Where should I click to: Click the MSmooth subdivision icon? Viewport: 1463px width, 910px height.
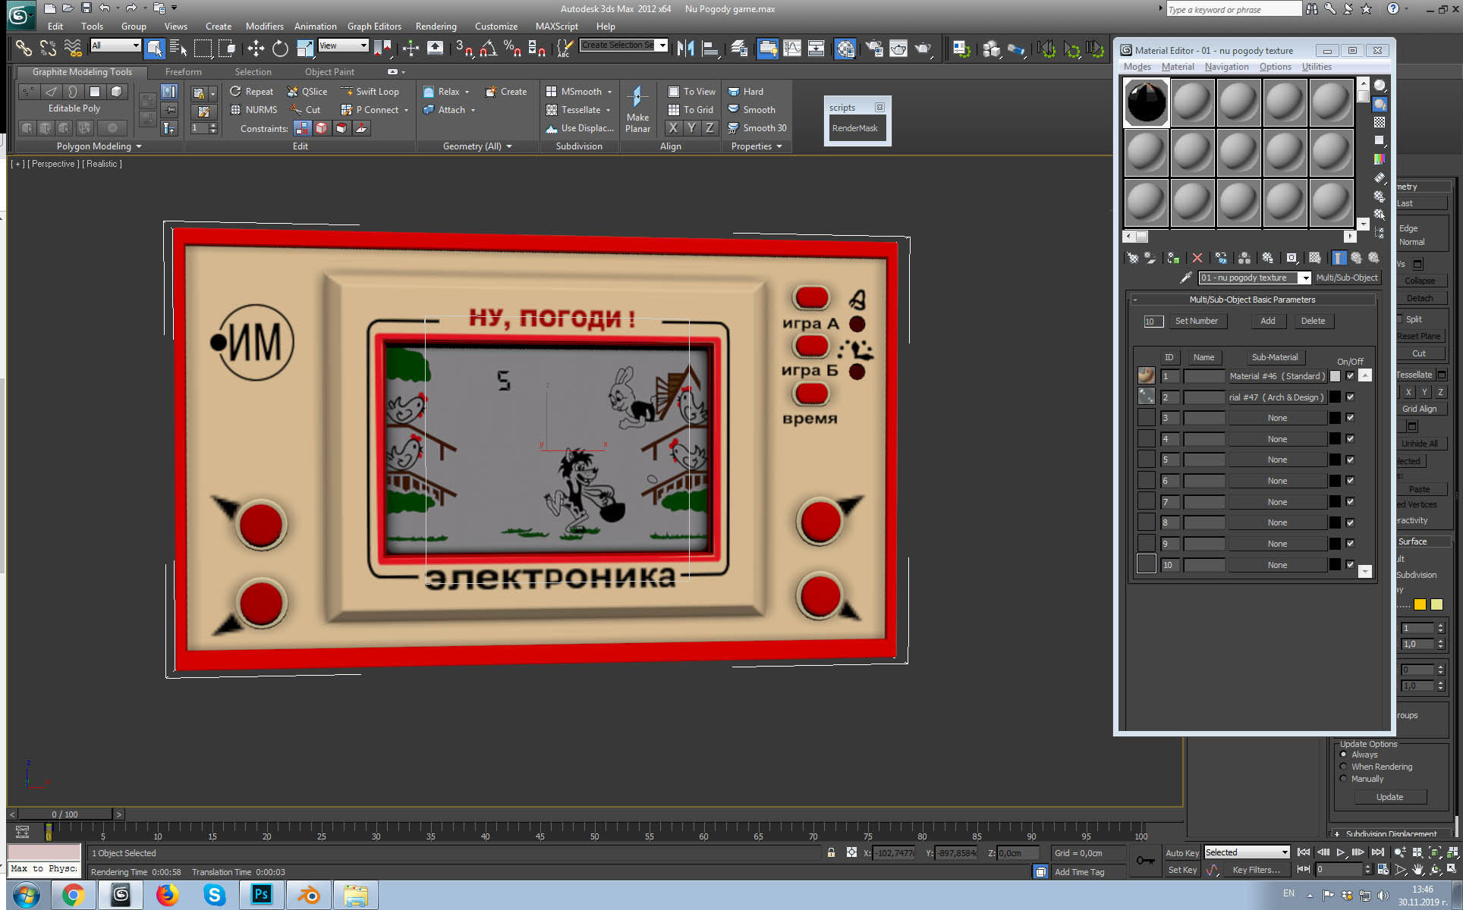[x=552, y=92]
